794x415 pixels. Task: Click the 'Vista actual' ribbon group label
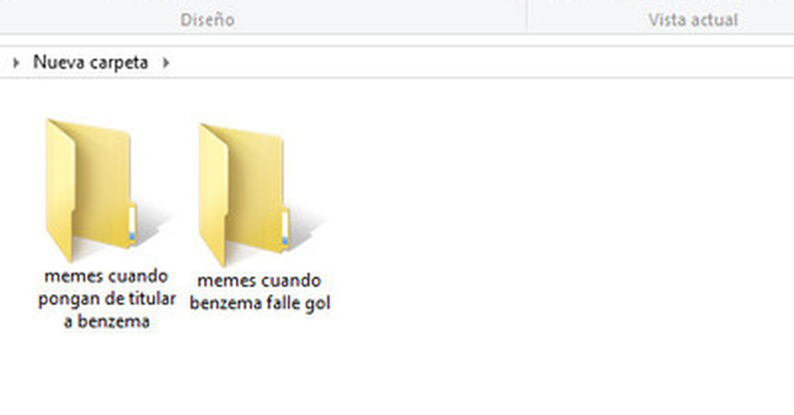click(693, 20)
